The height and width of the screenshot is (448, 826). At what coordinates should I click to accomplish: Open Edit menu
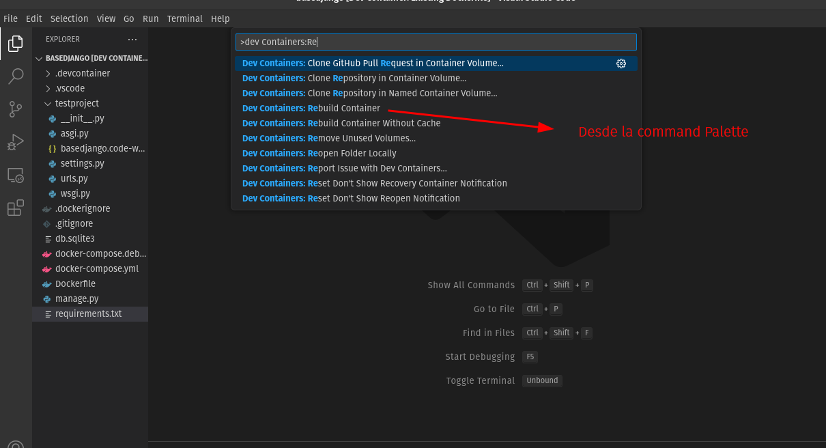point(34,18)
